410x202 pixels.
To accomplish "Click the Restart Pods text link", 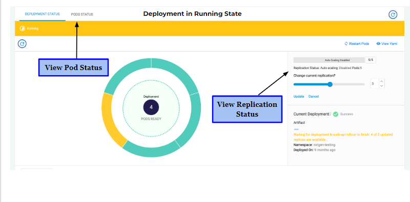I will [x=359, y=44].
